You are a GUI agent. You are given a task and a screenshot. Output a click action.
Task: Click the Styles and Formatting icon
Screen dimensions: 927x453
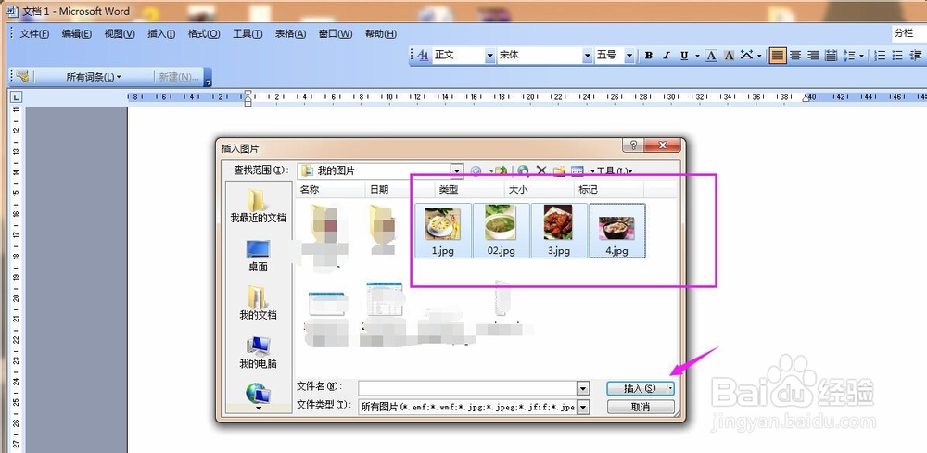(423, 56)
